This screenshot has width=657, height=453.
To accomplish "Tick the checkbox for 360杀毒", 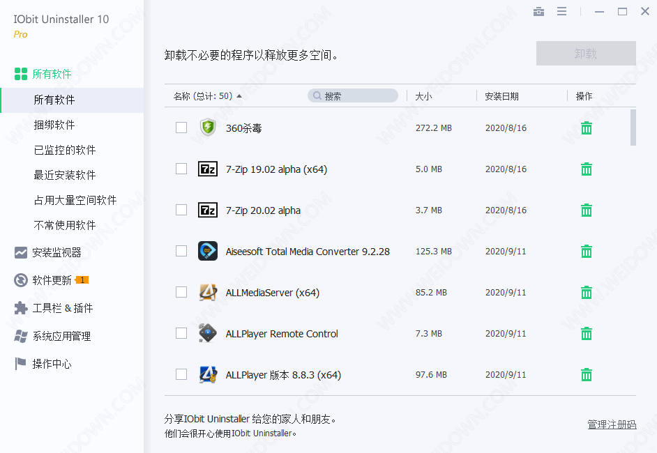I will pos(181,128).
